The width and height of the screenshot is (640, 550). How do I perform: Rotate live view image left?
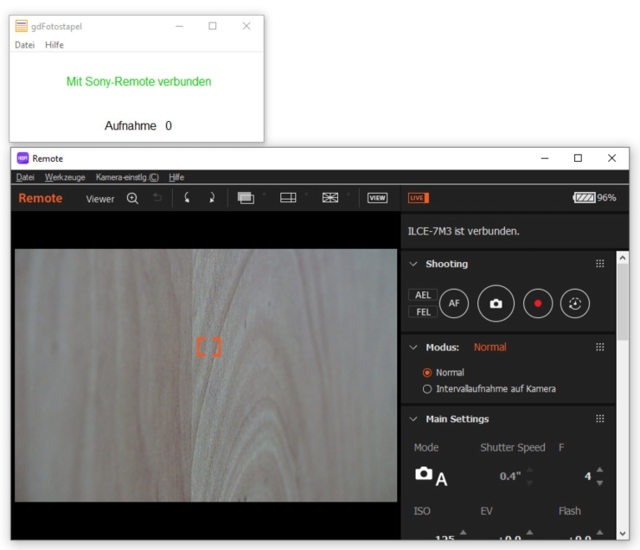click(x=186, y=198)
